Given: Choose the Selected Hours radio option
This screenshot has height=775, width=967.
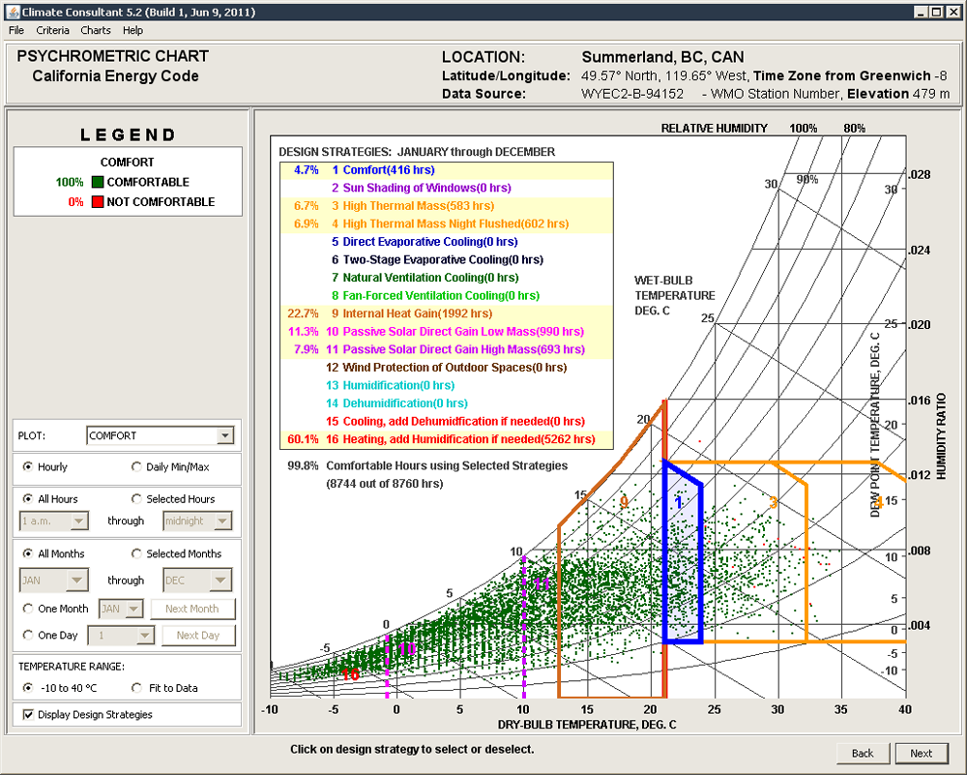Looking at the screenshot, I should click(136, 499).
